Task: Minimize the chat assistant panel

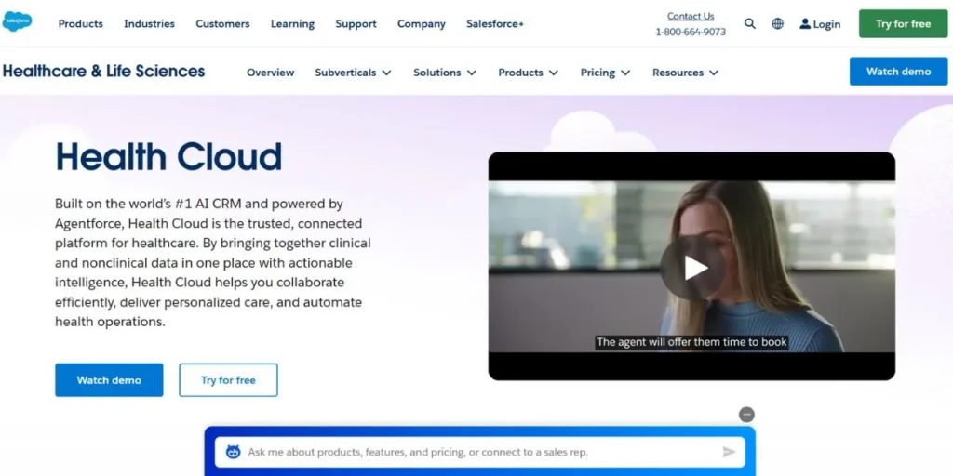Action: (746, 415)
